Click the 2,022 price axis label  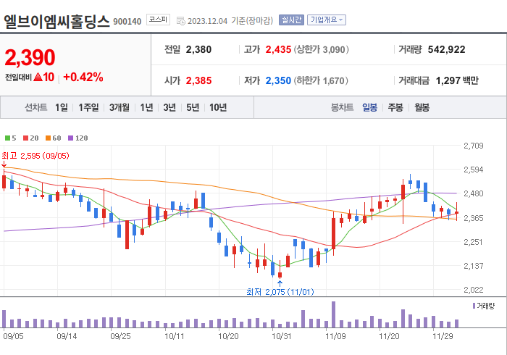click(x=474, y=290)
